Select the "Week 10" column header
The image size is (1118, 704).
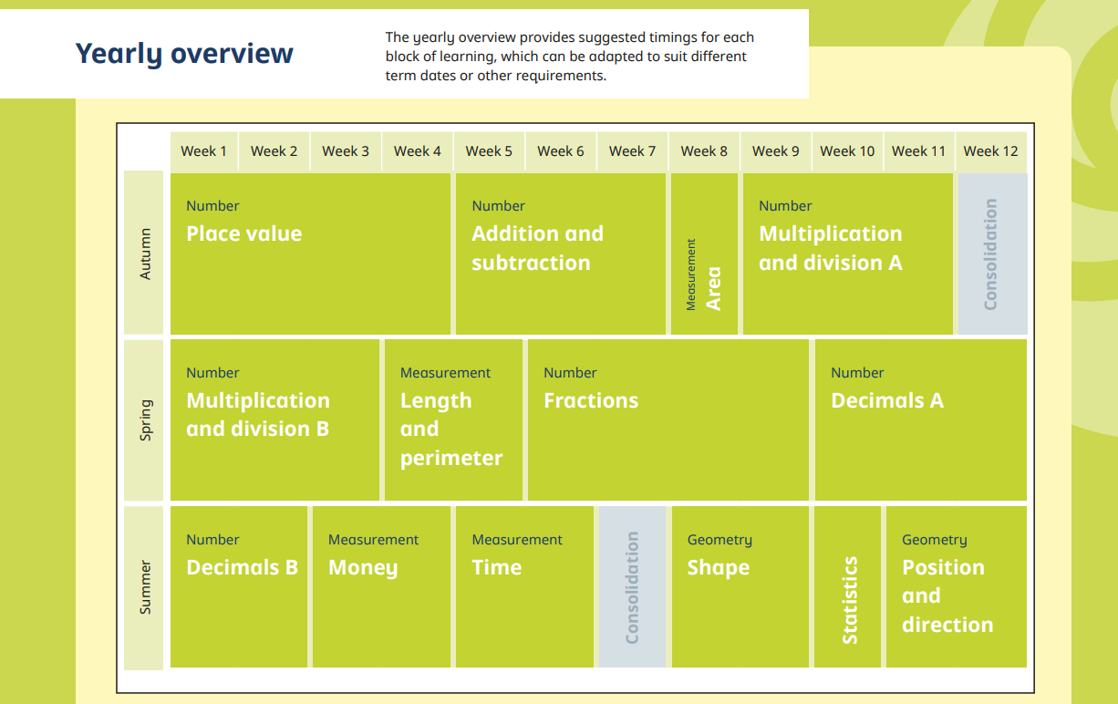[847, 151]
